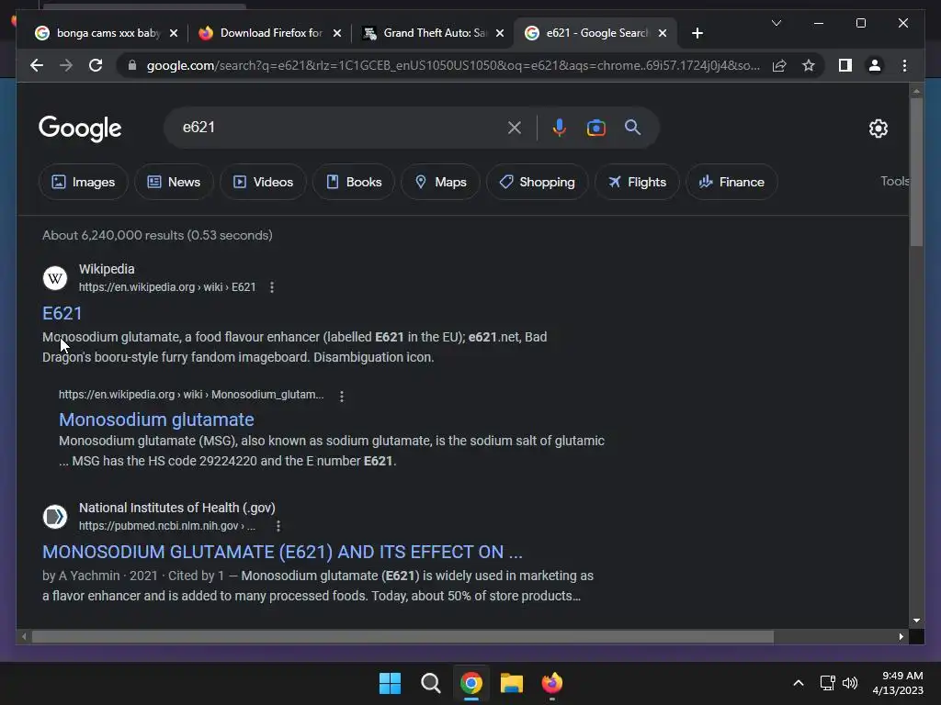This screenshot has height=705, width=941.
Task: Open Chrome three-dot menu
Action: (x=904, y=65)
